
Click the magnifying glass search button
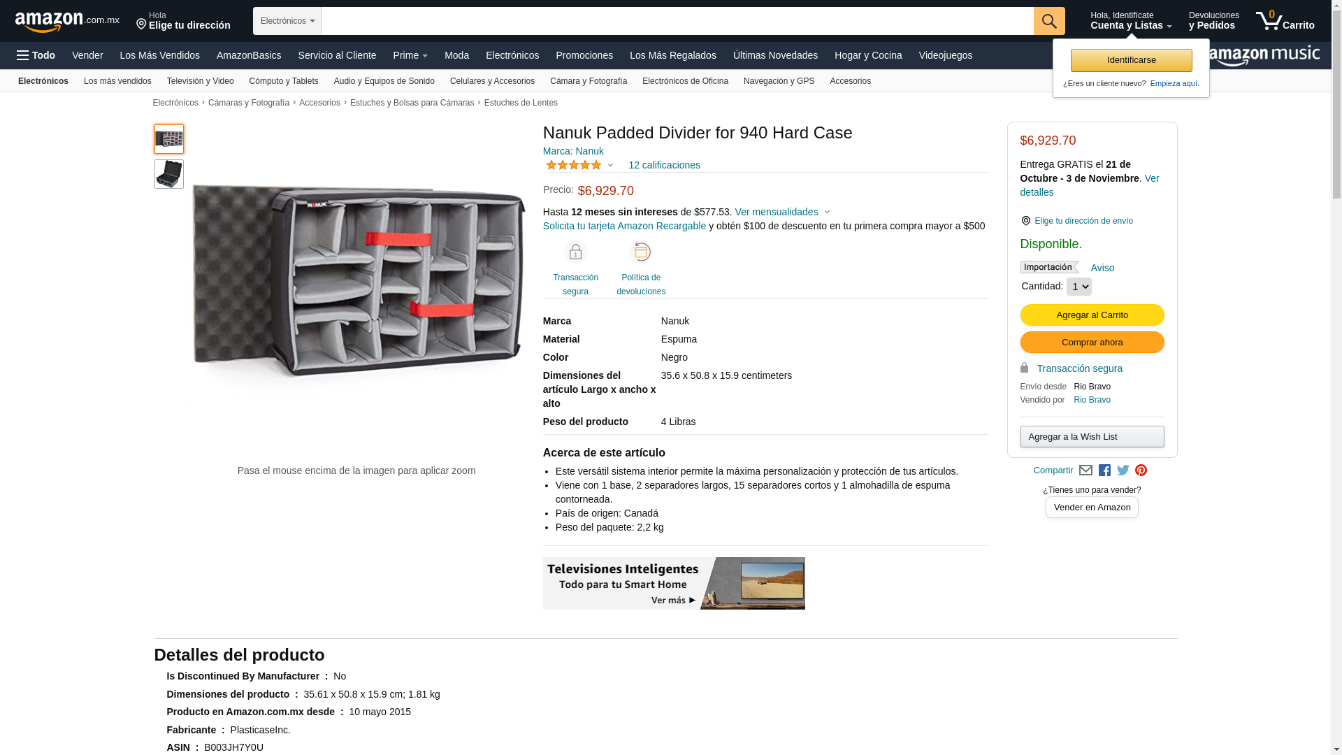tap(1048, 21)
